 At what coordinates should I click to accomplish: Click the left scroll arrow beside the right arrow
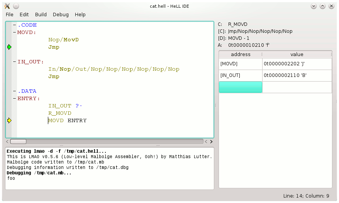(x=206, y=142)
